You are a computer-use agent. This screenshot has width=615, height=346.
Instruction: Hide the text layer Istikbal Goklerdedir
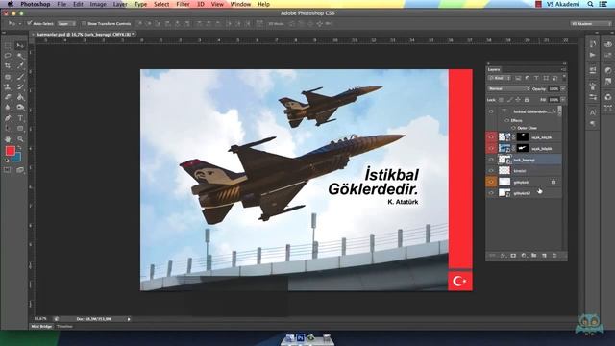[491, 111]
